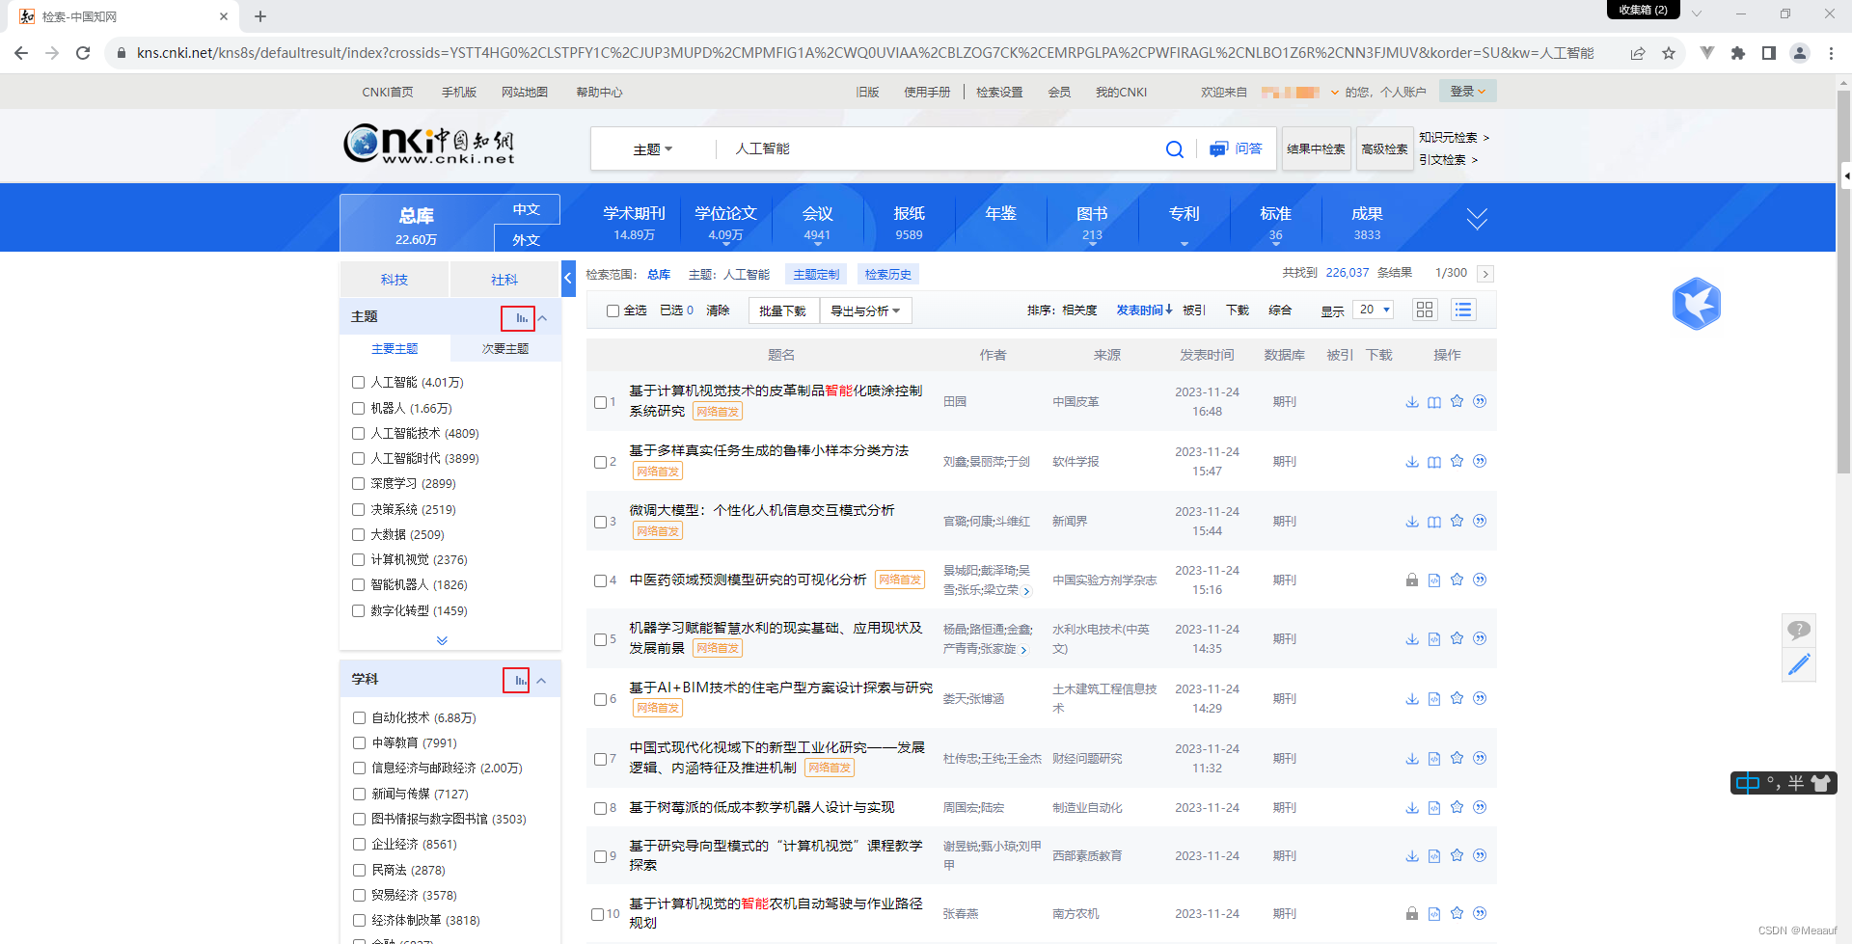
Task: Check the 全选 select-all checkbox
Action: [613, 310]
